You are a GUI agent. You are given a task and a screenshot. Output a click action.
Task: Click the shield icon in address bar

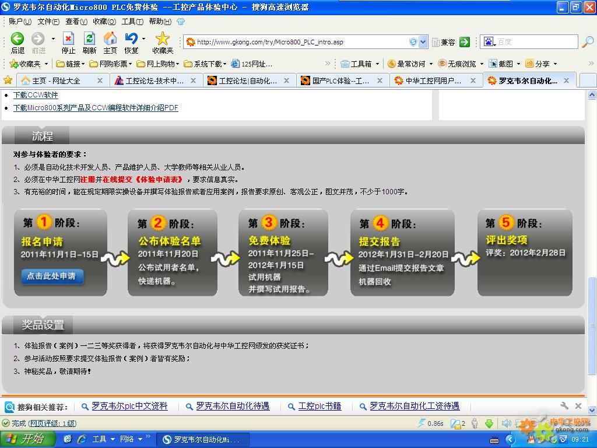(x=413, y=42)
